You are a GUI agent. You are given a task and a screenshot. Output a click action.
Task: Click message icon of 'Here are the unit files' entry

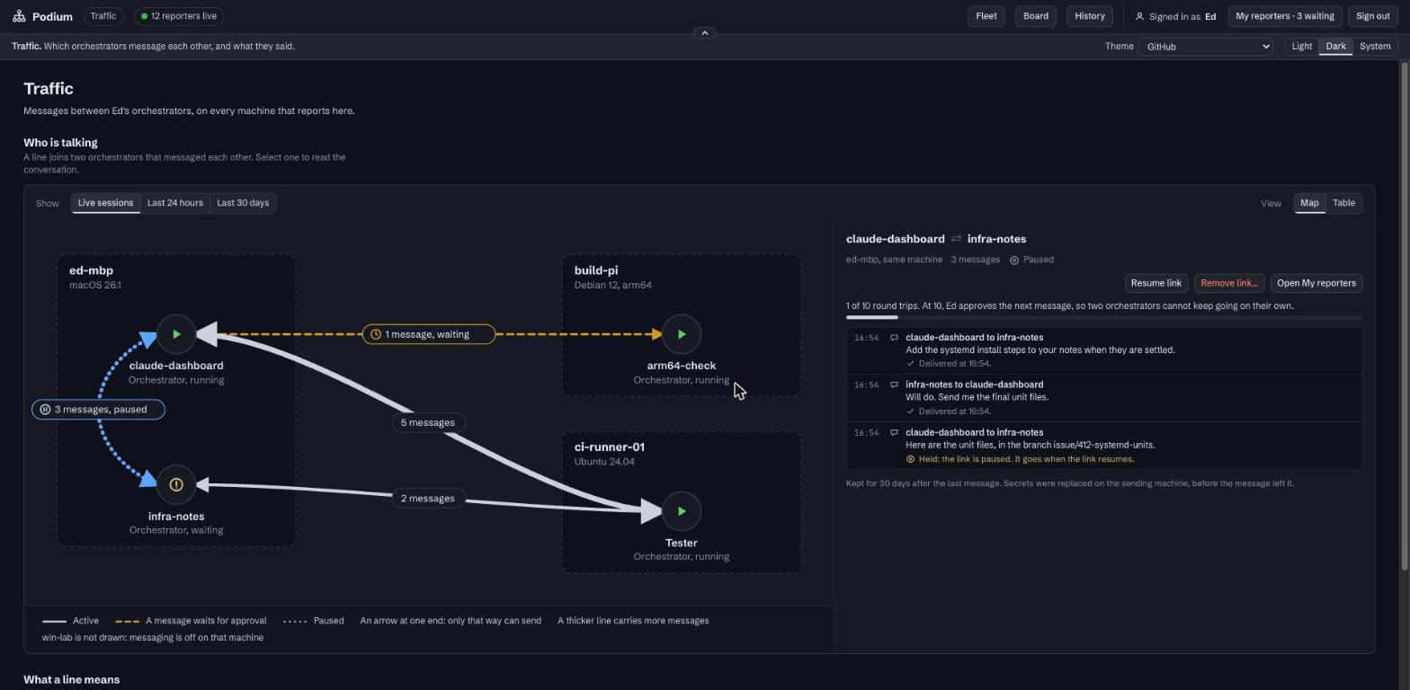click(x=894, y=433)
